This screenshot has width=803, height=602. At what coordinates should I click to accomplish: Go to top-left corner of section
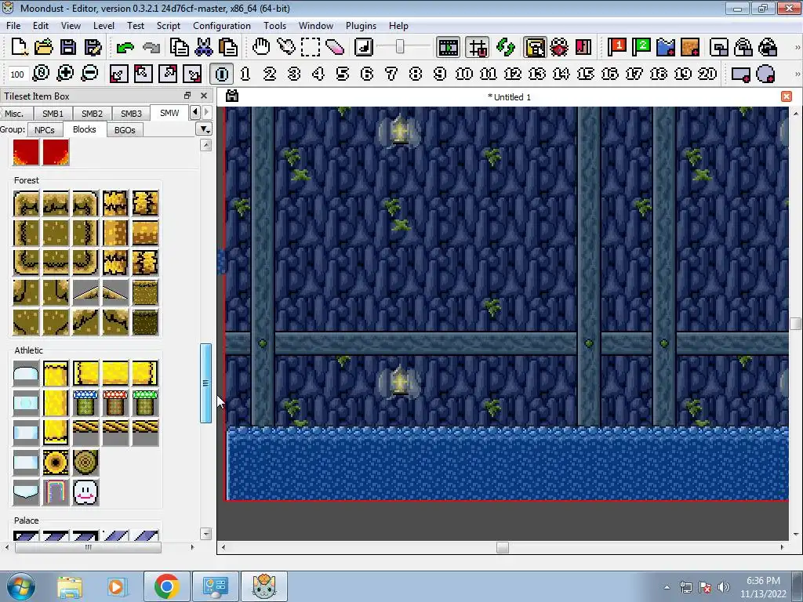point(143,74)
